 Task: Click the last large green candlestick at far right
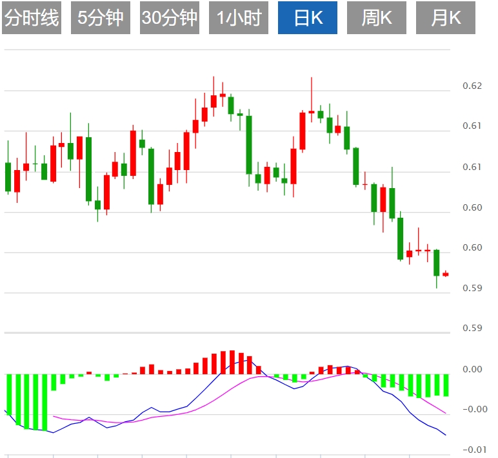[437, 263]
